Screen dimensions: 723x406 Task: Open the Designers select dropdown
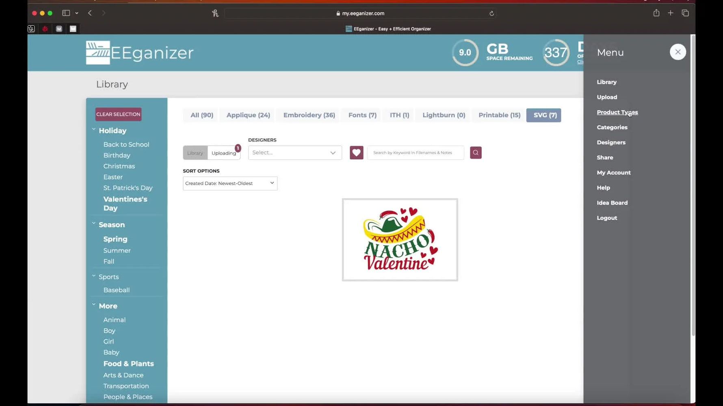pos(295,153)
